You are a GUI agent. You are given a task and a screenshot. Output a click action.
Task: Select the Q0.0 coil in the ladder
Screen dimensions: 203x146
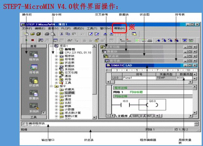[x=152, y=105]
